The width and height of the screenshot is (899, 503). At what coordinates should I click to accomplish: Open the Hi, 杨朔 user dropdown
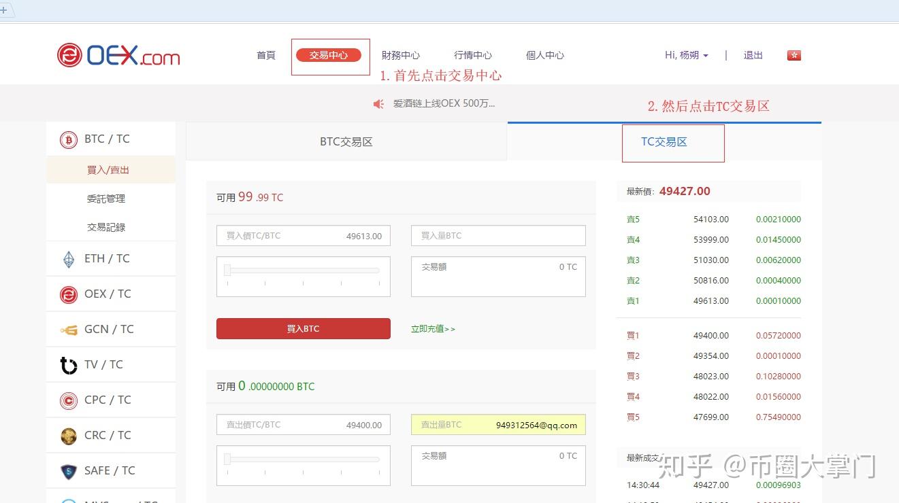(x=686, y=55)
